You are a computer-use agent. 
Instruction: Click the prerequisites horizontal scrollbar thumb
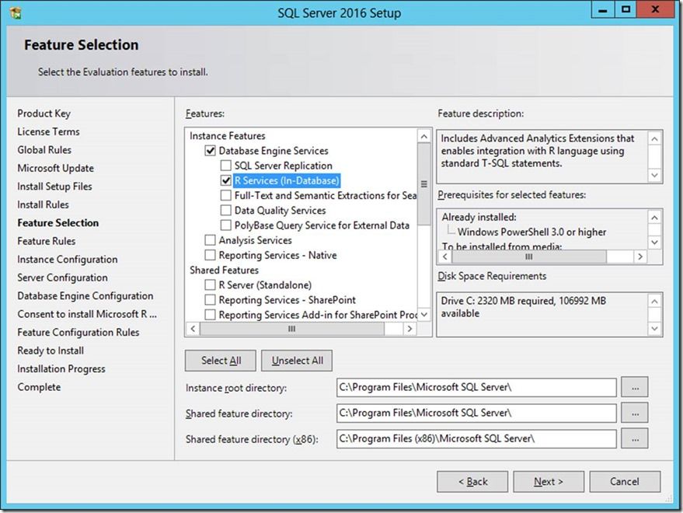pos(529,256)
